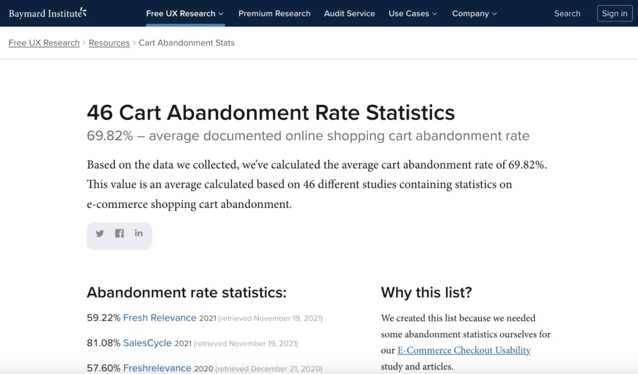Follow the SalesCycle 2021 source link
Screen dimensions: 638x374
click(x=147, y=343)
